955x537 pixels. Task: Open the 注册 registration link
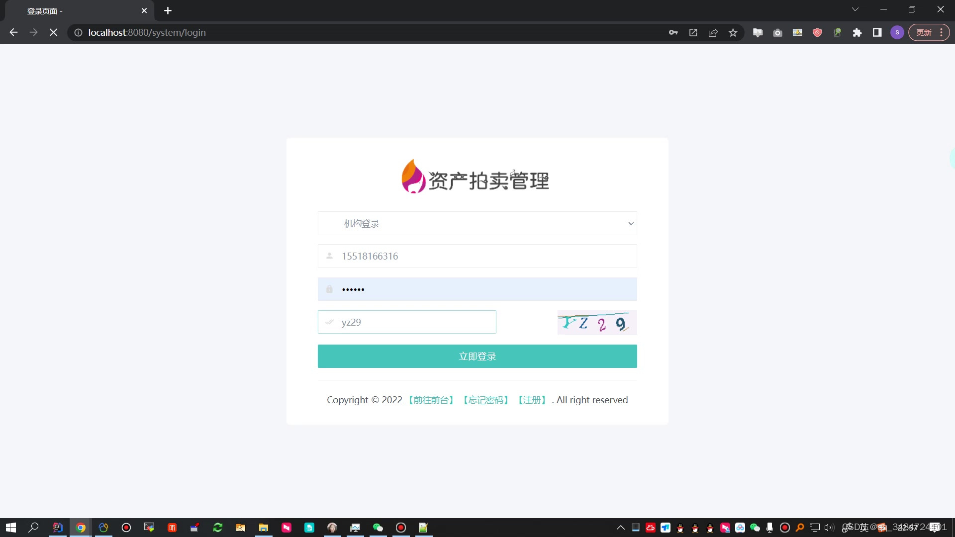532,400
